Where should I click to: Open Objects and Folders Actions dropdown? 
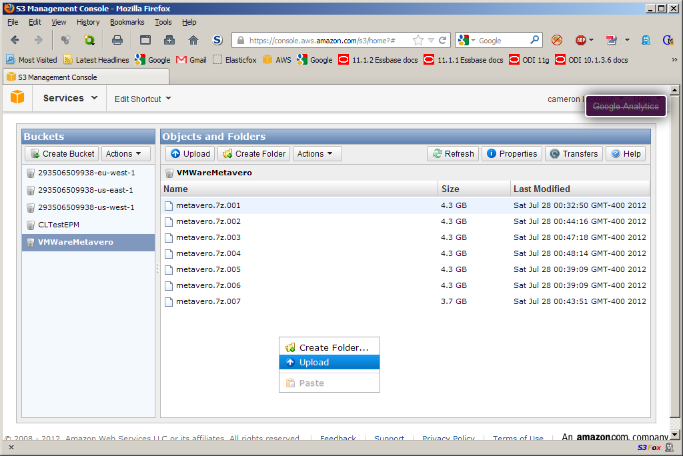(317, 154)
